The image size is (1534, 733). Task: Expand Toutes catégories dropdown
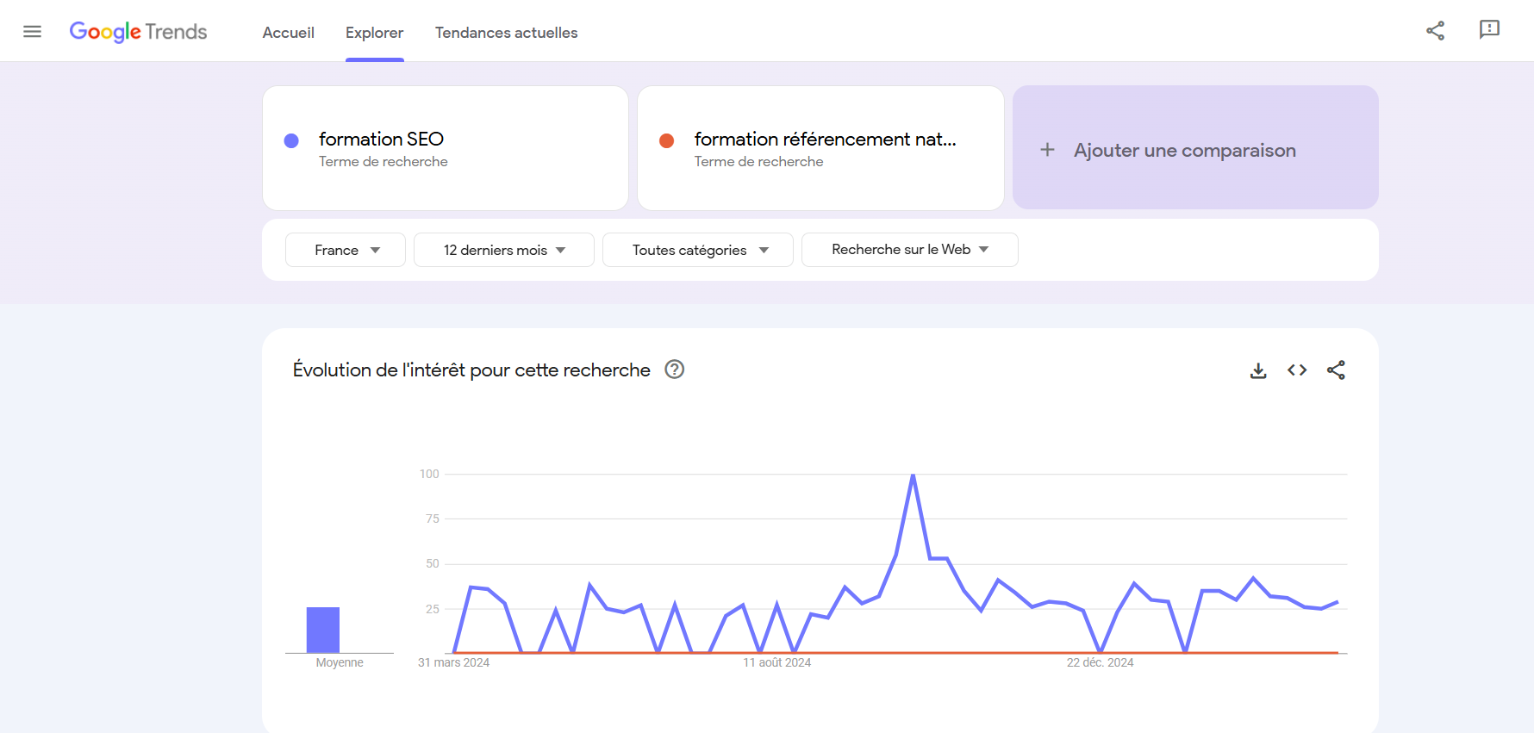click(x=698, y=250)
